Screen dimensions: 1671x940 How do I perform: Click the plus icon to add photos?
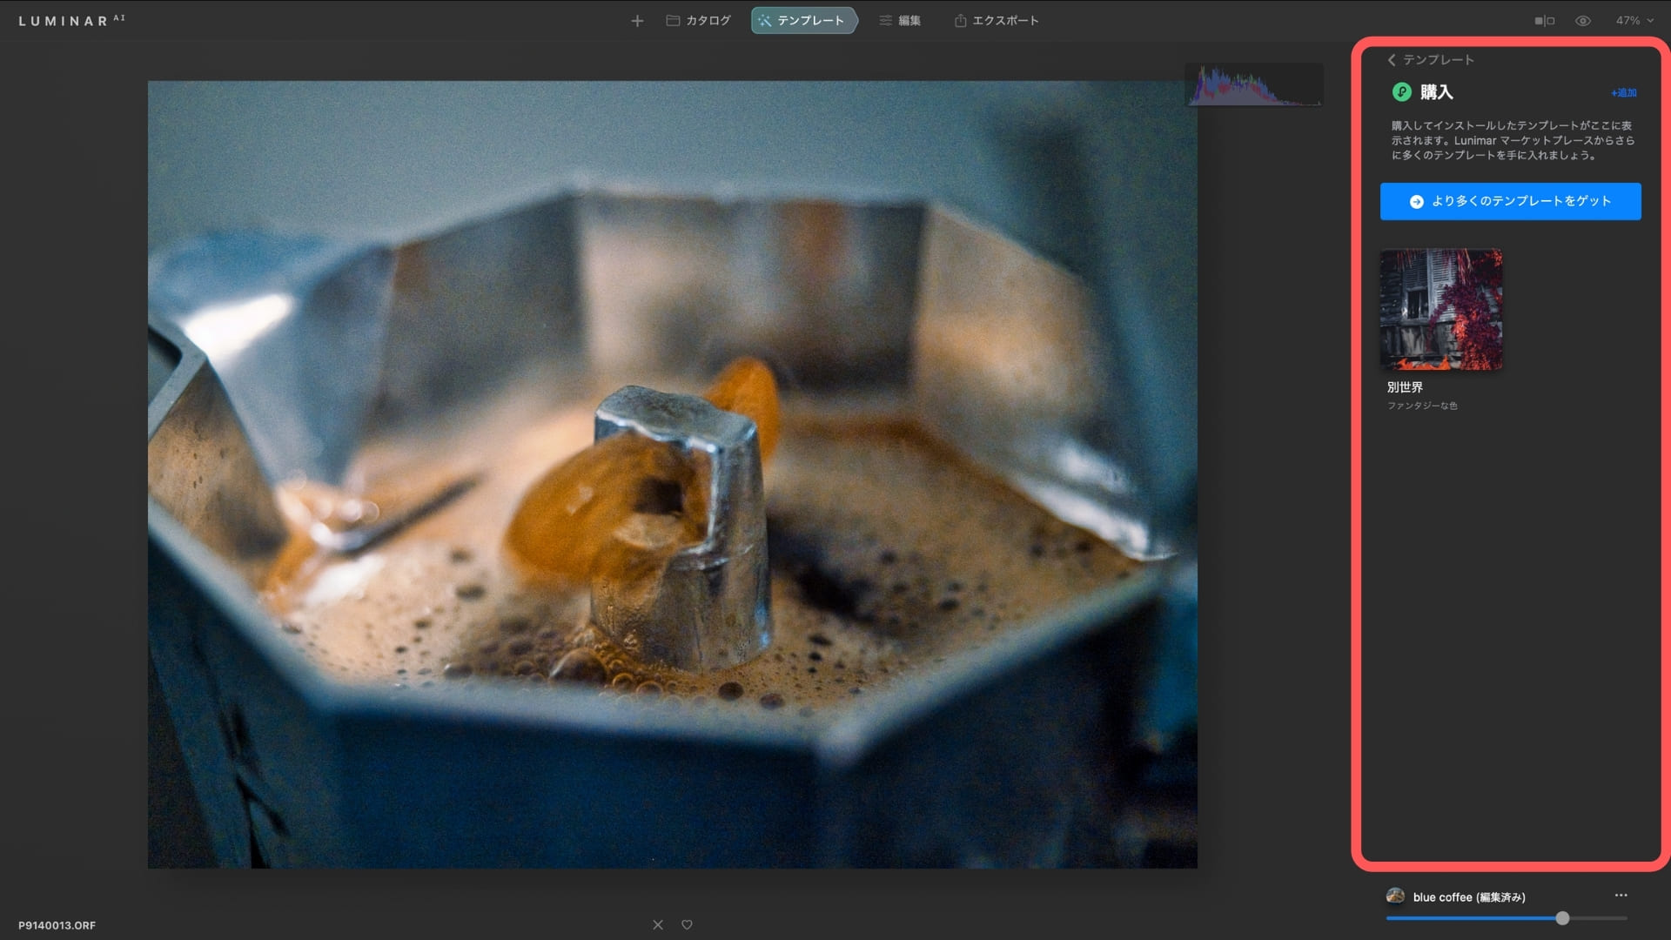click(637, 21)
